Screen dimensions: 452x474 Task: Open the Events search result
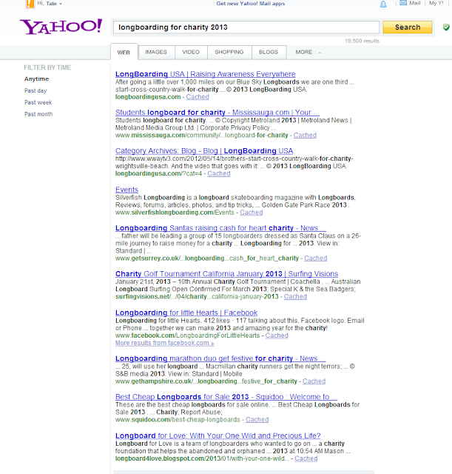(x=127, y=190)
